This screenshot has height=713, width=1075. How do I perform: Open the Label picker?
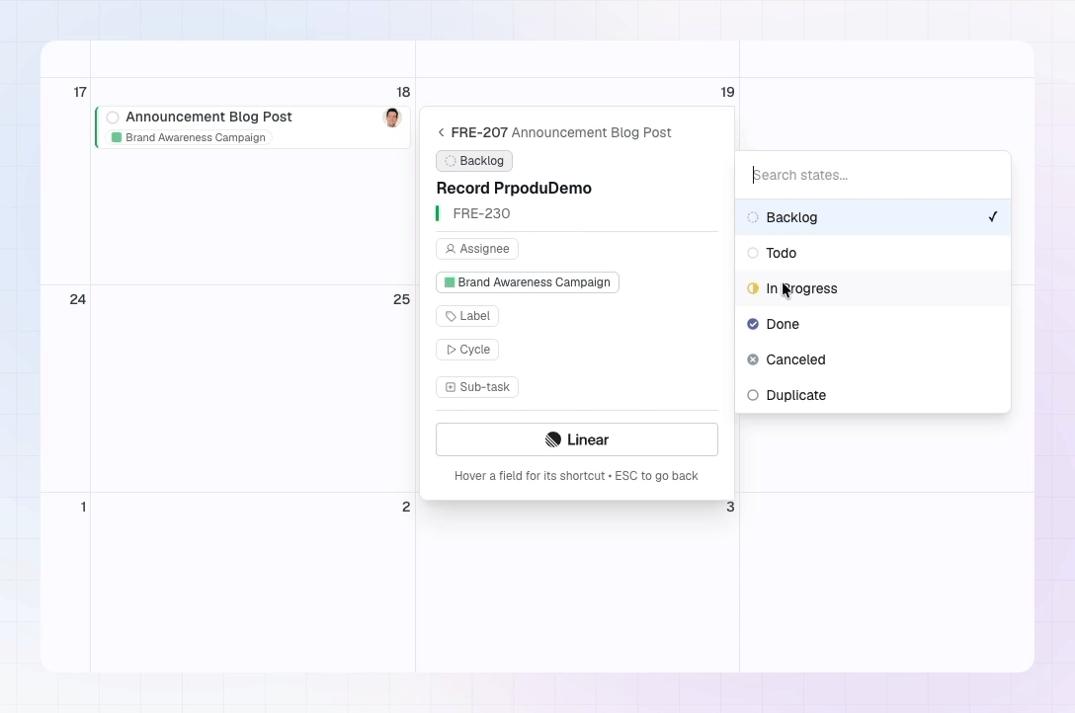[467, 316]
